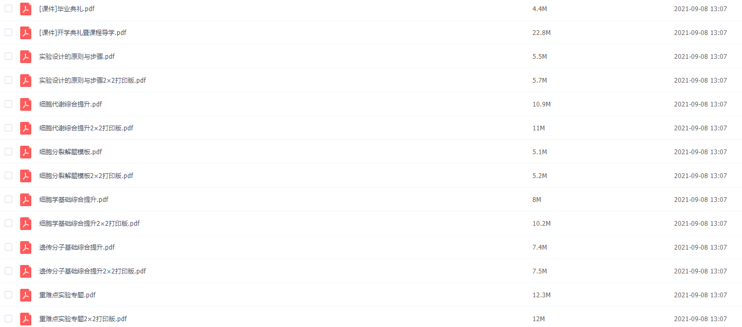The image size is (742, 327).
Task: Click PDF icon of 遗传分子基础综合提升.pdf
Action: point(26,248)
